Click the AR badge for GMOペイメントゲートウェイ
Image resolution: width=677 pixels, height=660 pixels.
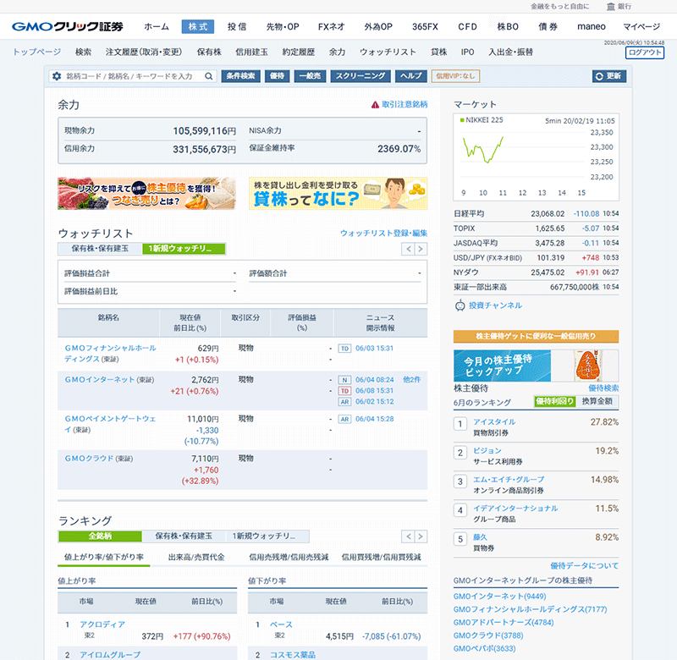click(x=344, y=419)
